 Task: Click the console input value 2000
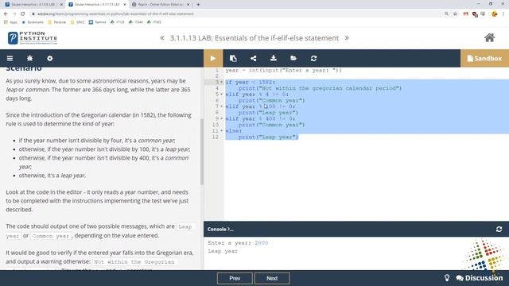(x=262, y=243)
